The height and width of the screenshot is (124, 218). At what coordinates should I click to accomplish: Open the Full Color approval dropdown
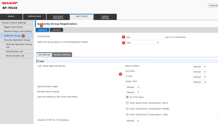[x=199, y=72]
